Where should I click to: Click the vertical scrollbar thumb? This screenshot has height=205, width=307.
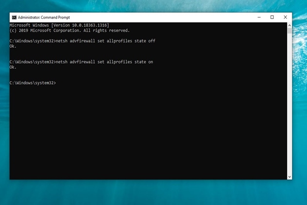click(x=289, y=31)
